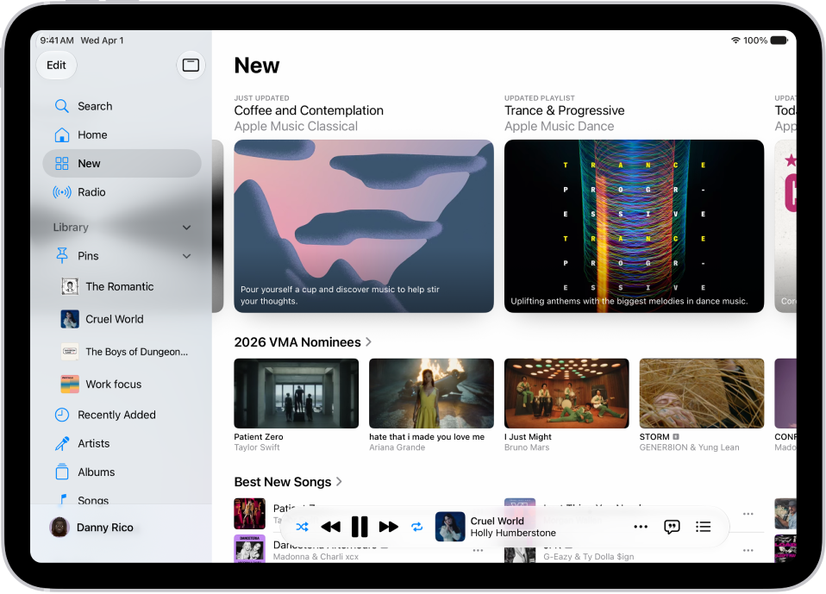This screenshot has height=594, width=826.
Task: Click Taylor Swift artist name
Action: [x=257, y=447]
